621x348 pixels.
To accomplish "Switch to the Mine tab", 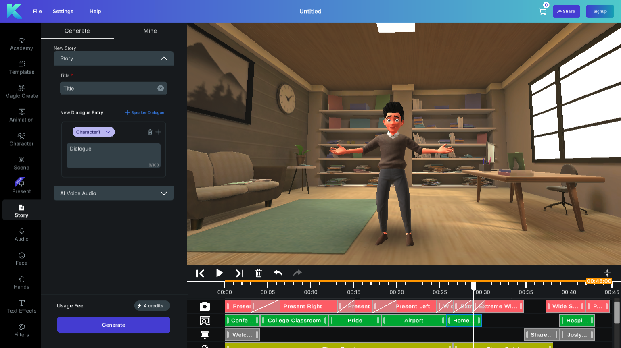I will pos(150,31).
